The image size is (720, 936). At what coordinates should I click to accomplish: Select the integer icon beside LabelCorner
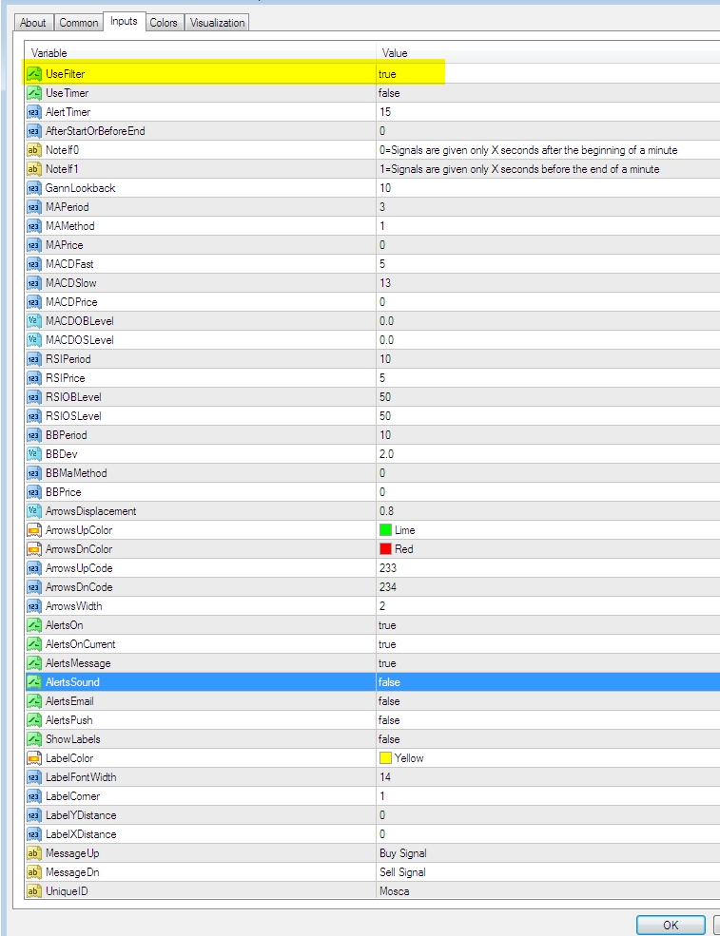34,796
